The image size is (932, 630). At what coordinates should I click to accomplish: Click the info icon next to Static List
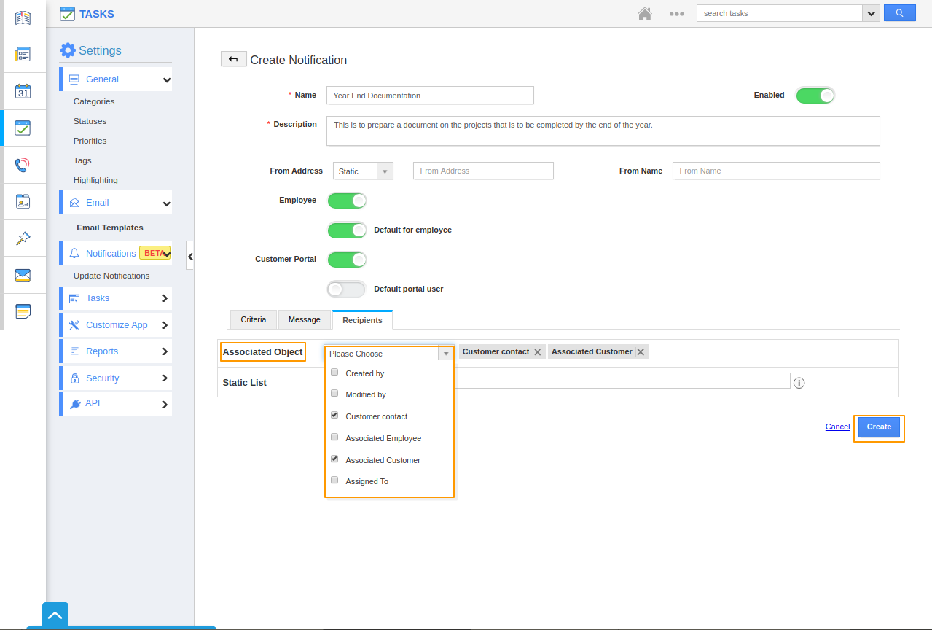pos(799,383)
